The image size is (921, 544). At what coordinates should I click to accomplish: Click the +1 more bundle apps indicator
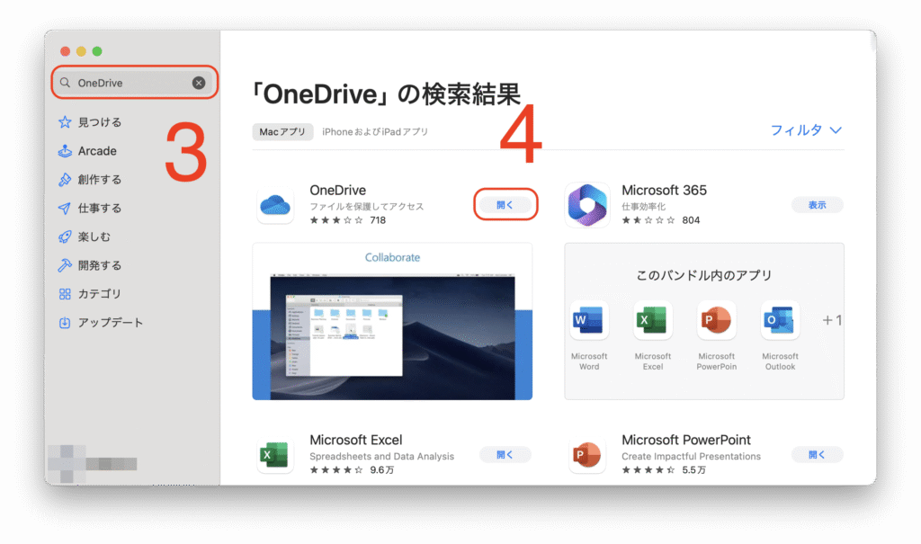click(832, 320)
